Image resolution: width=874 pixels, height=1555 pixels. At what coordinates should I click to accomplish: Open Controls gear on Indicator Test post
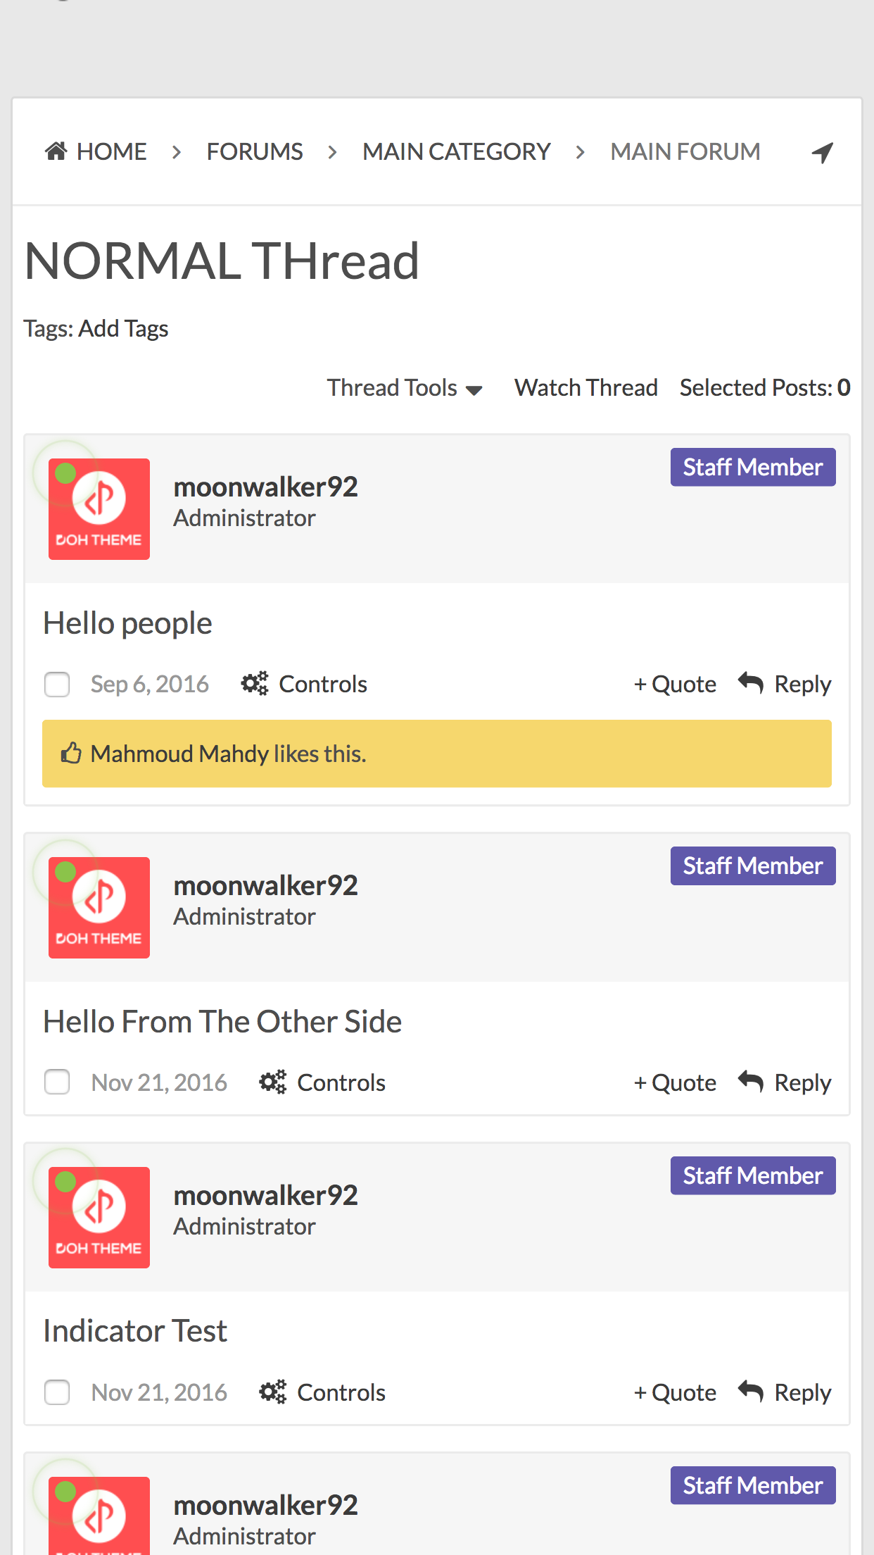pyautogui.click(x=273, y=1392)
